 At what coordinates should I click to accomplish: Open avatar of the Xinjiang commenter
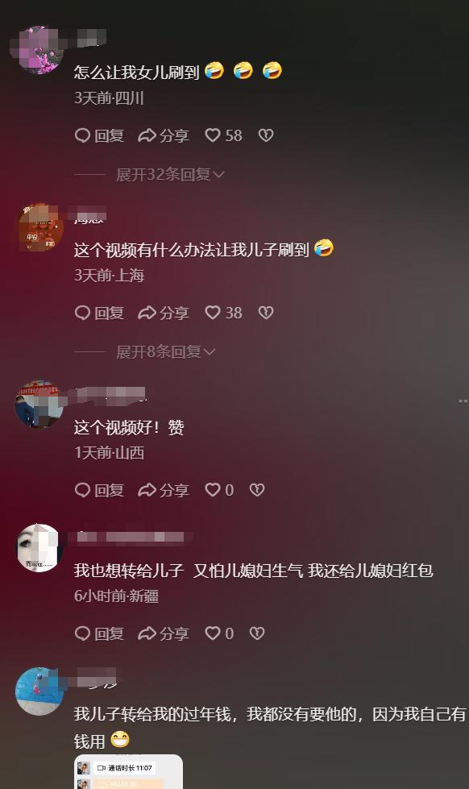pyautogui.click(x=39, y=548)
